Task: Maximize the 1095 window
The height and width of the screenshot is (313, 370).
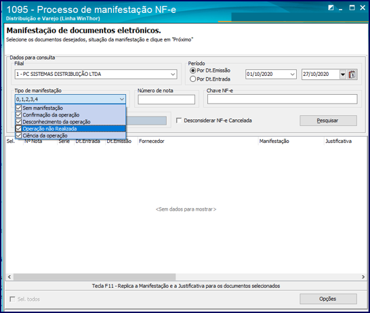Action: [352, 7]
